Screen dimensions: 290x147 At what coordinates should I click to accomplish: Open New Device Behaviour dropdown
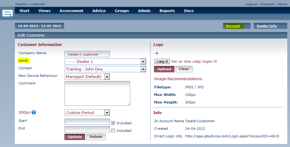click(107, 77)
